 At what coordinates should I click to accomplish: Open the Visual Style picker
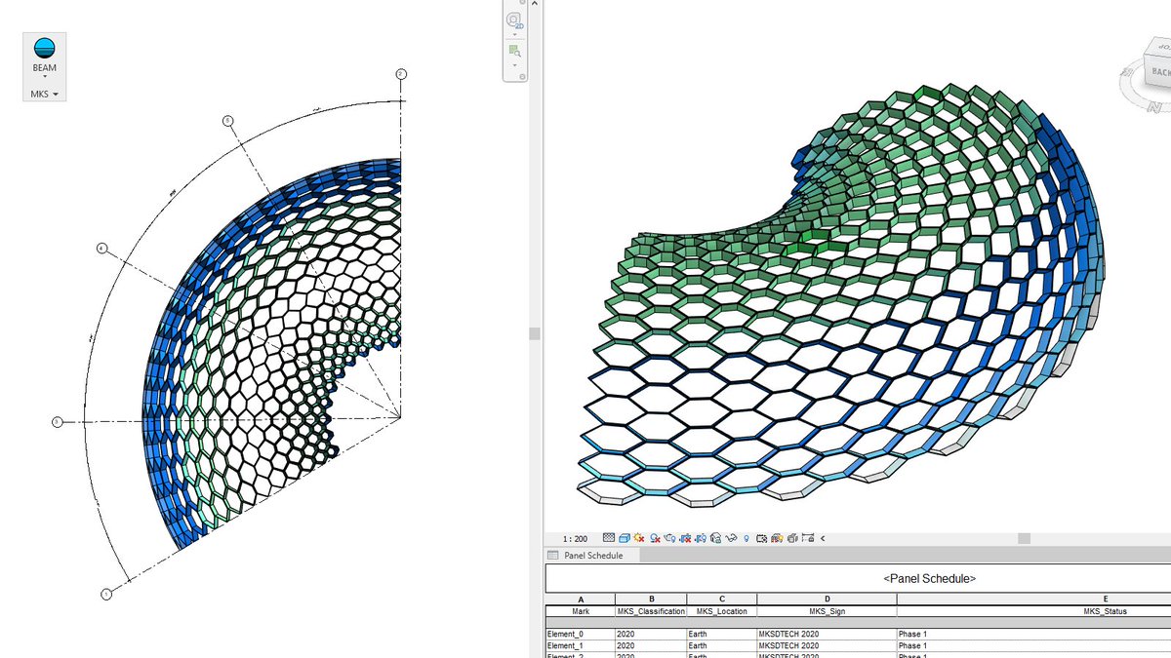point(625,537)
